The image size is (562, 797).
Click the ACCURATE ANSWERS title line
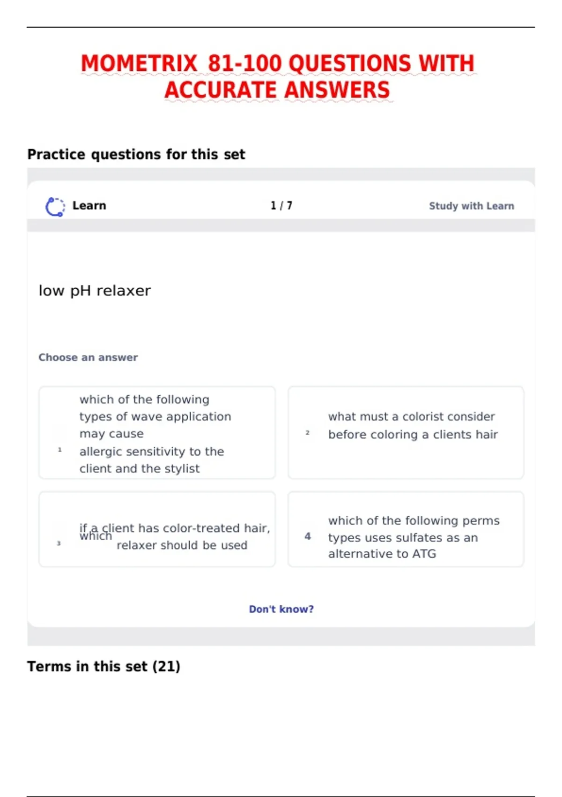coord(277,90)
